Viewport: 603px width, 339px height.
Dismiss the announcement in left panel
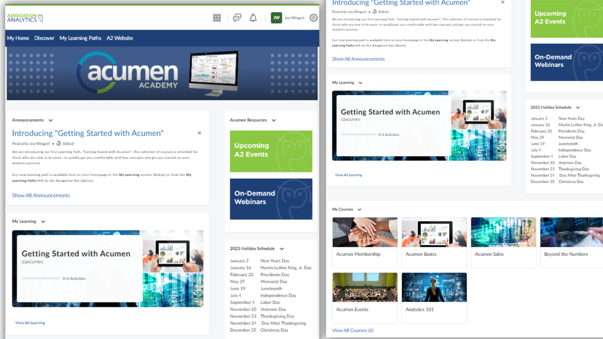199,133
